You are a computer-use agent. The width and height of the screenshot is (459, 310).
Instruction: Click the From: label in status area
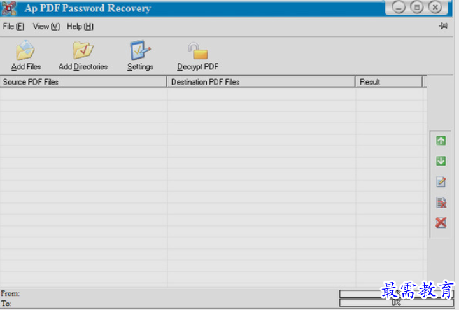point(10,293)
